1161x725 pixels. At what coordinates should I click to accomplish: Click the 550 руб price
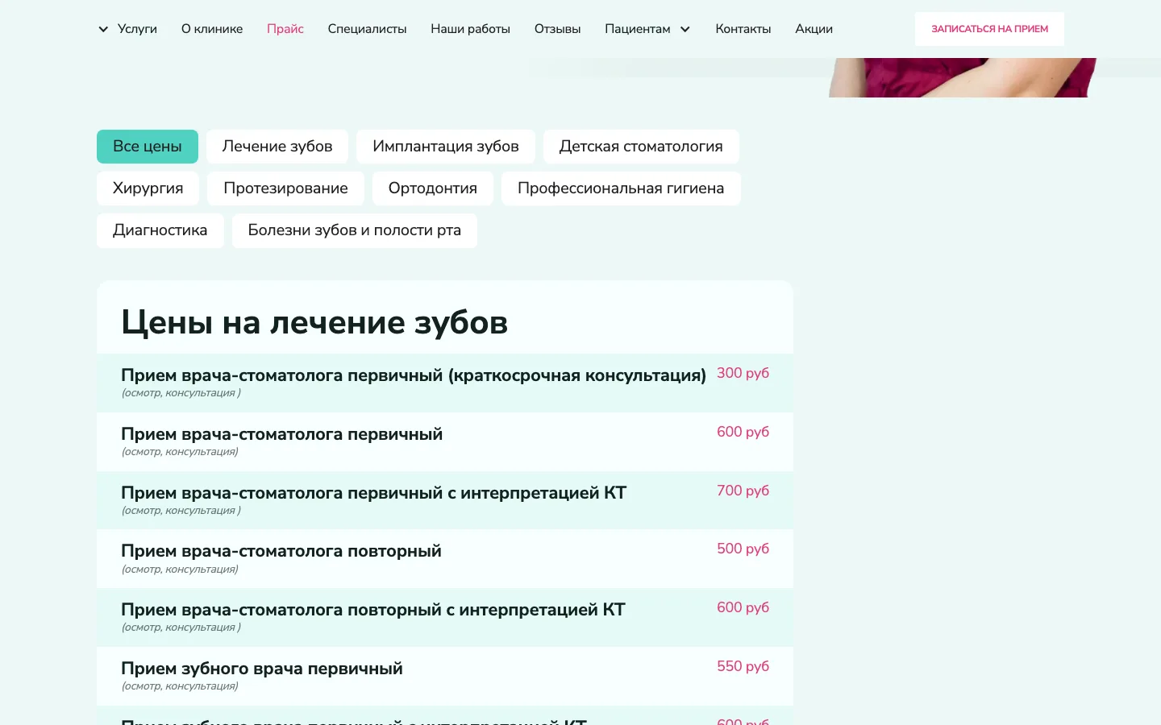(743, 666)
